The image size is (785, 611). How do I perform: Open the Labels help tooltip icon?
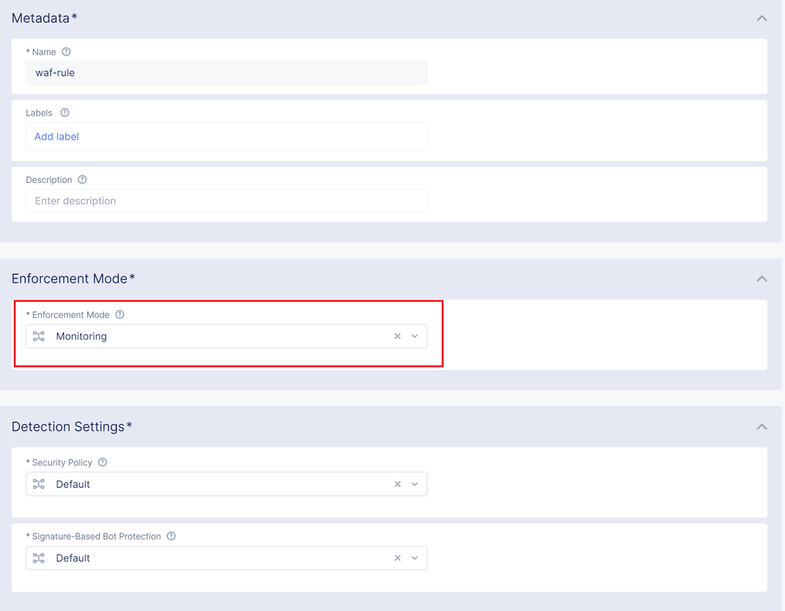point(65,113)
